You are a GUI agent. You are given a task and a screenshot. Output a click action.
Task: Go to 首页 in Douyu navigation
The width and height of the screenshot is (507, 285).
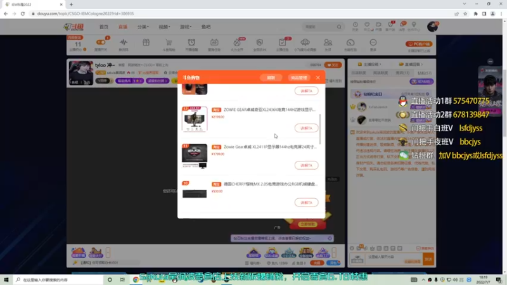[104, 27]
